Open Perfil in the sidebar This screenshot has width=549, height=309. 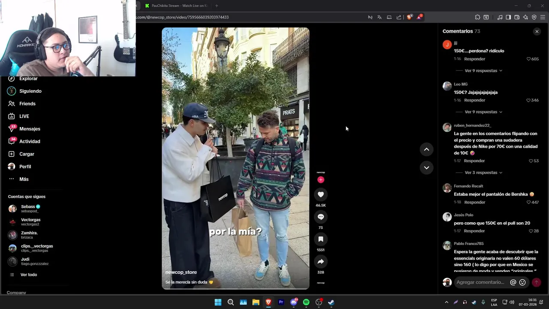[x=25, y=167]
